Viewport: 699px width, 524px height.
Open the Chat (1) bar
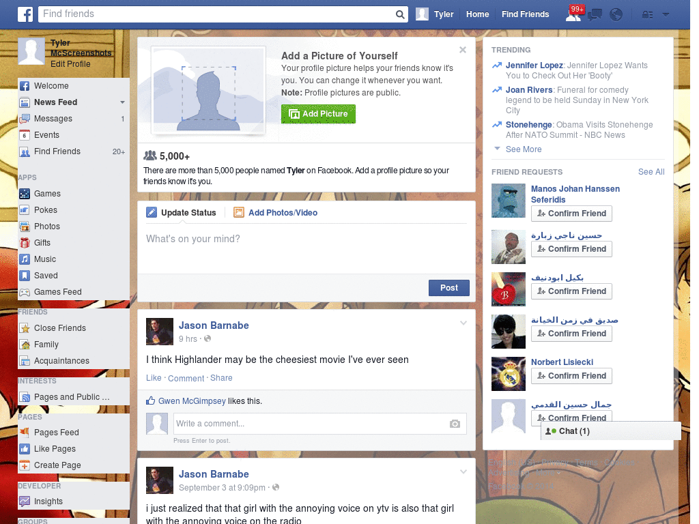[x=611, y=431]
